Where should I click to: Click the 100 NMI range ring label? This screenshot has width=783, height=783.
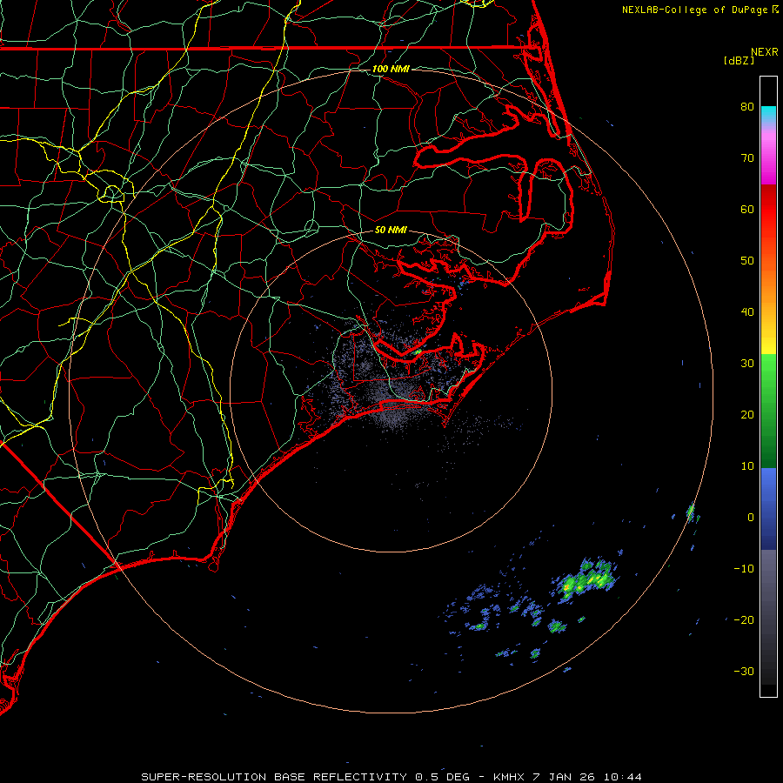391,69
